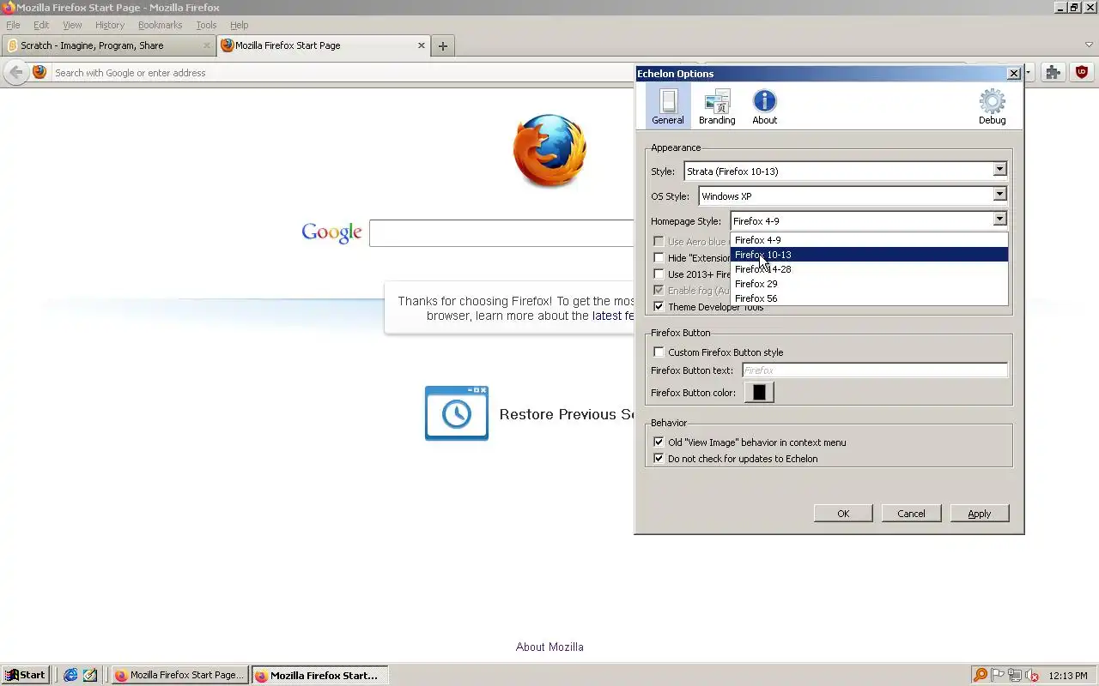Viewport: 1099px width, 686px height.
Task: Open the View menu
Action: click(x=72, y=25)
